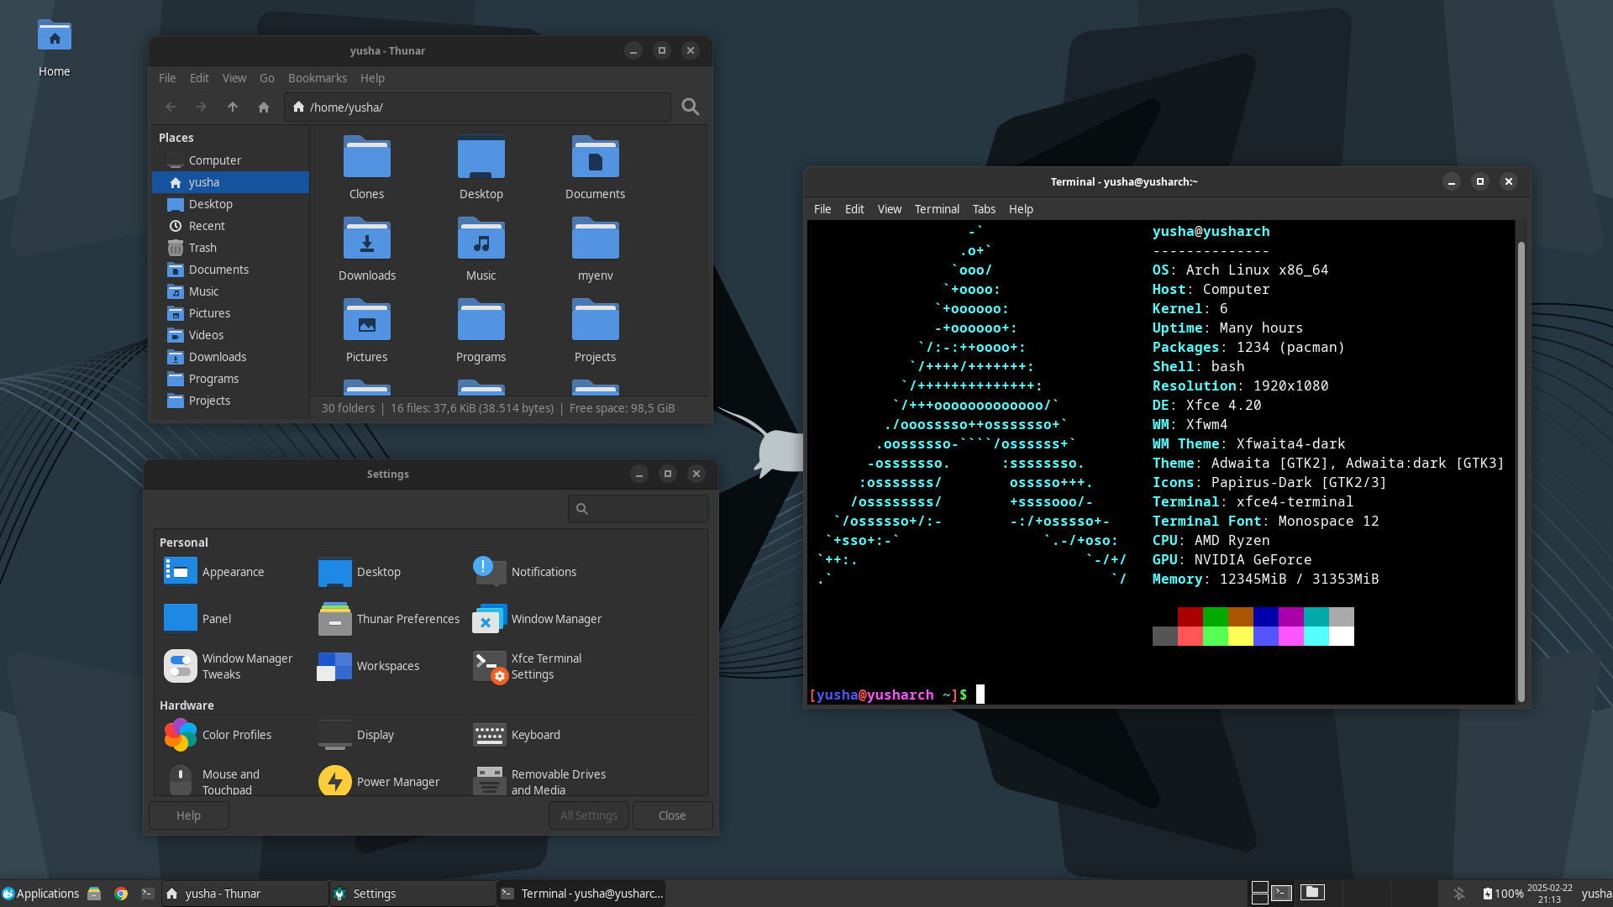This screenshot has height=907, width=1613.
Task: Open Terminal's Tabs menu
Action: pyautogui.click(x=984, y=209)
